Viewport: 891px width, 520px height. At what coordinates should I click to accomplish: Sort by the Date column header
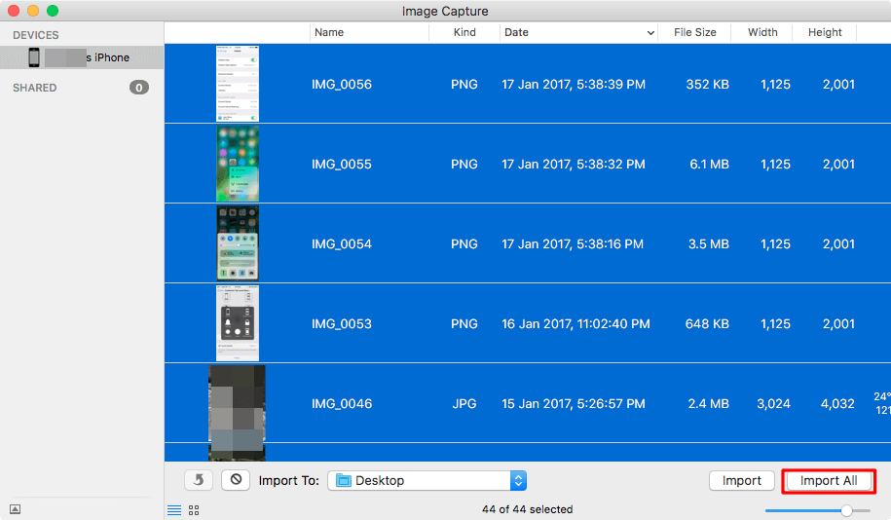[x=516, y=32]
